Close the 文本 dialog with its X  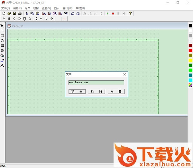124,74
